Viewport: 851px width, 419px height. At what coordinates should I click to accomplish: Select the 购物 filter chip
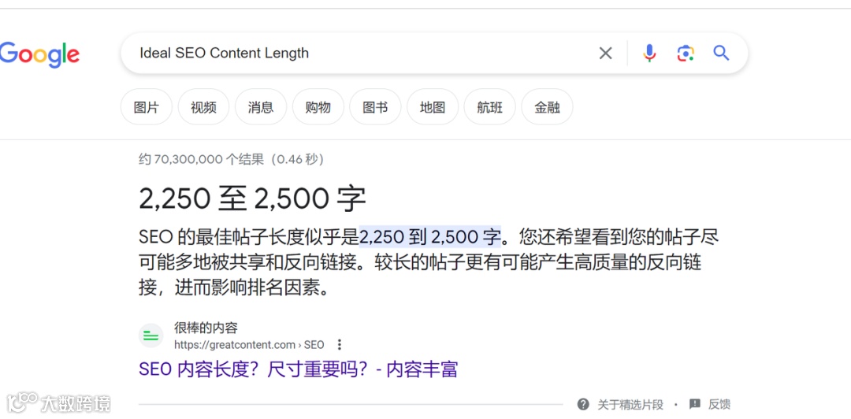pos(318,107)
